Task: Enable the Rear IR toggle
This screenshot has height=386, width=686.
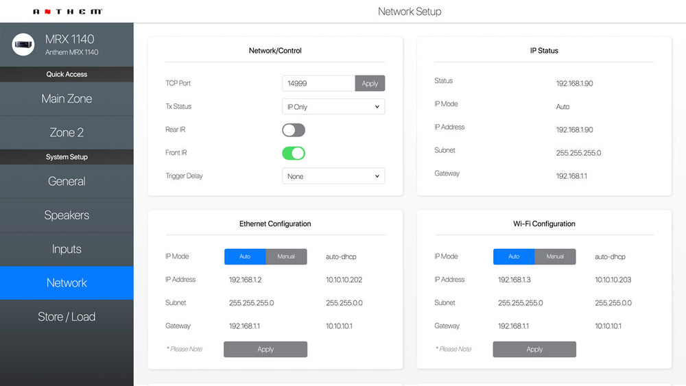Action: (x=293, y=130)
